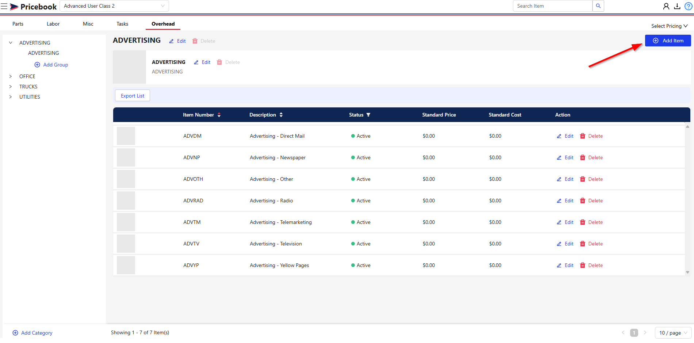
Task: Click Delete next to ADVERTISING category heading
Action: point(204,41)
